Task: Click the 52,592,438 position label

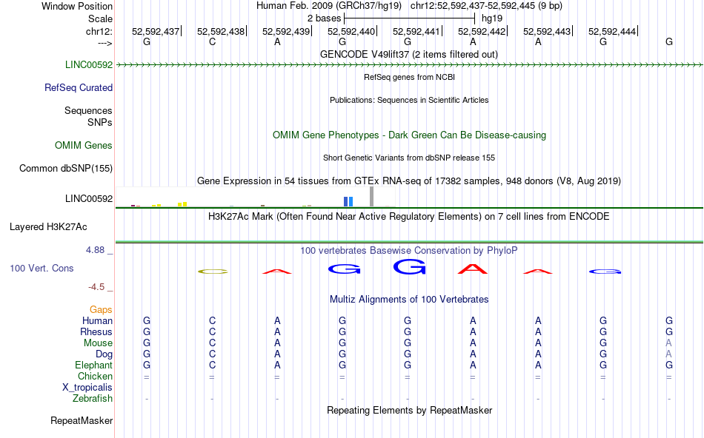Action: point(221,31)
